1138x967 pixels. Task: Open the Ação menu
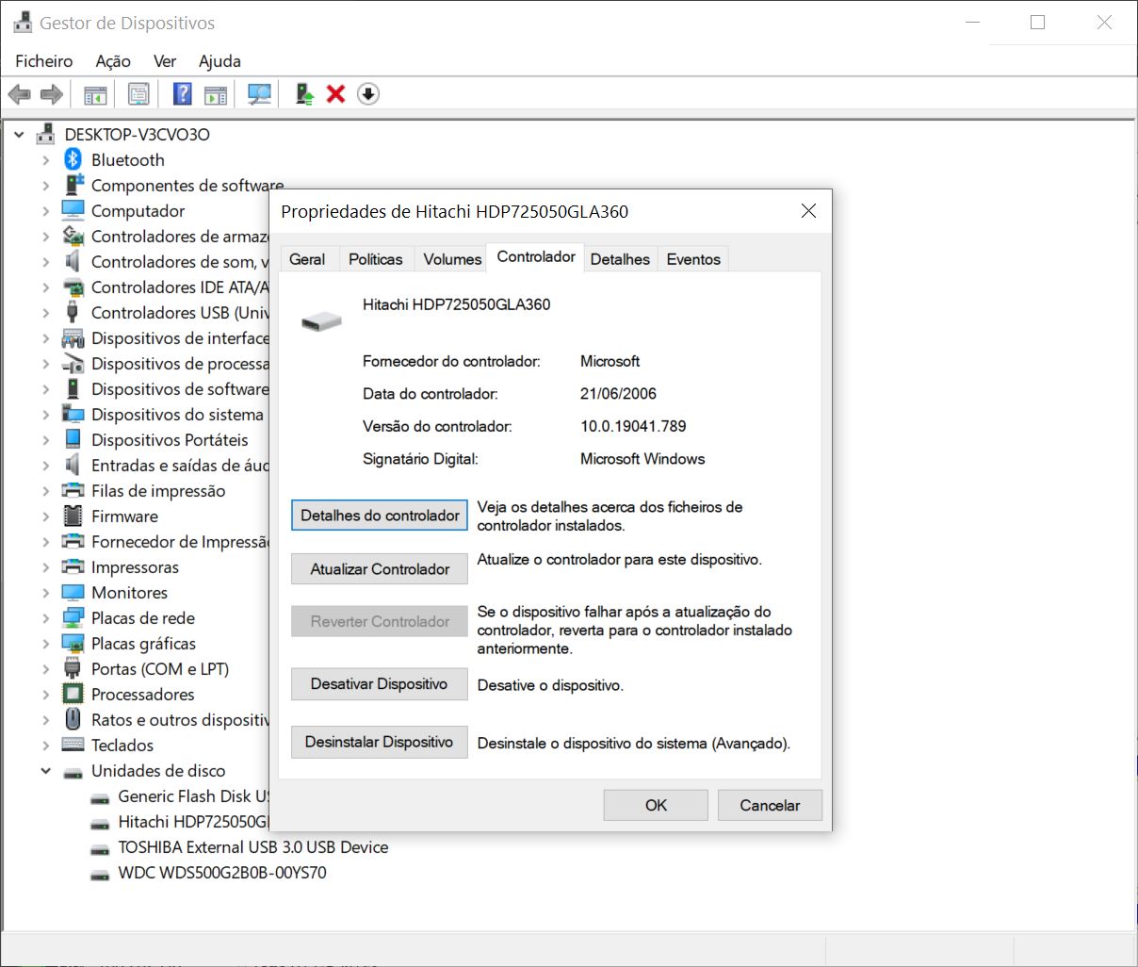[112, 61]
